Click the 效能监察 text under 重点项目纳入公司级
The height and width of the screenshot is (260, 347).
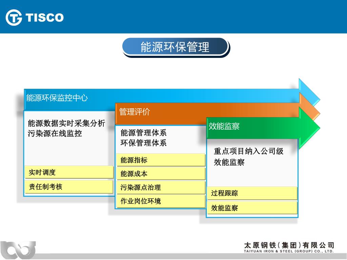point(229,162)
